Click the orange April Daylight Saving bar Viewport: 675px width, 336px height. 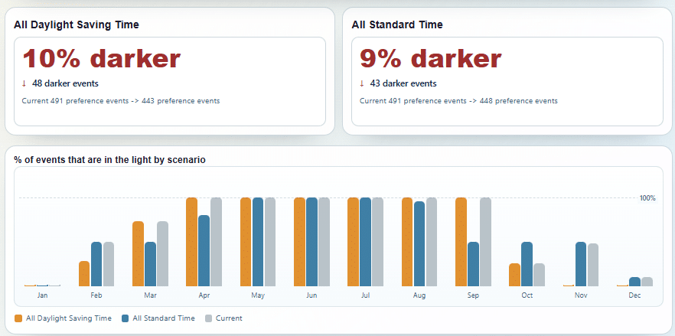pos(191,242)
